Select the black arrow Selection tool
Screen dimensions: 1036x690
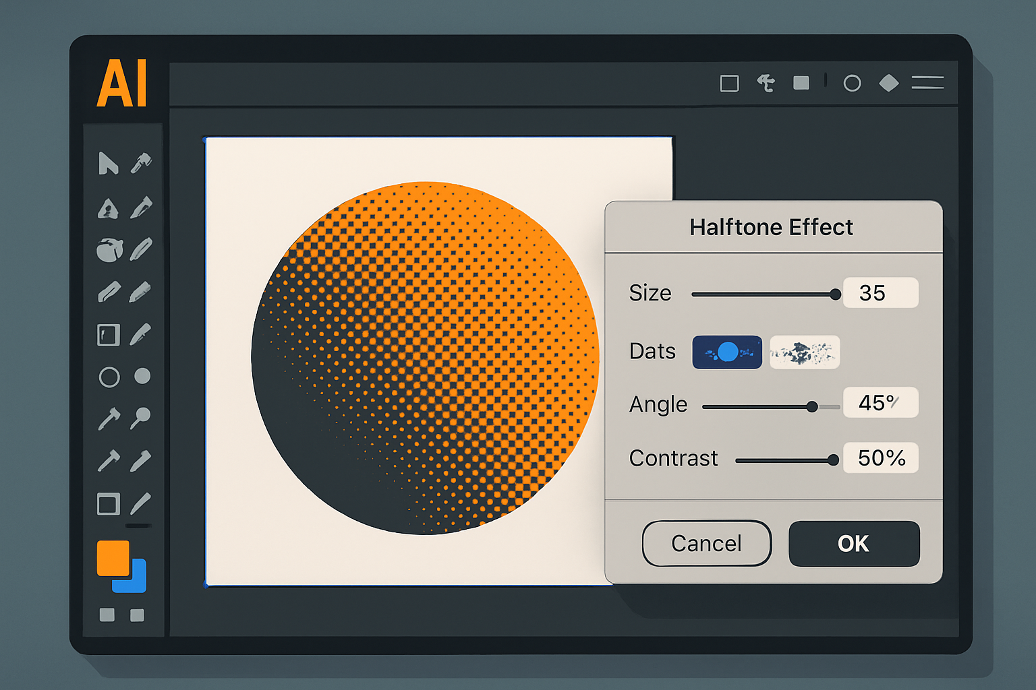point(107,164)
